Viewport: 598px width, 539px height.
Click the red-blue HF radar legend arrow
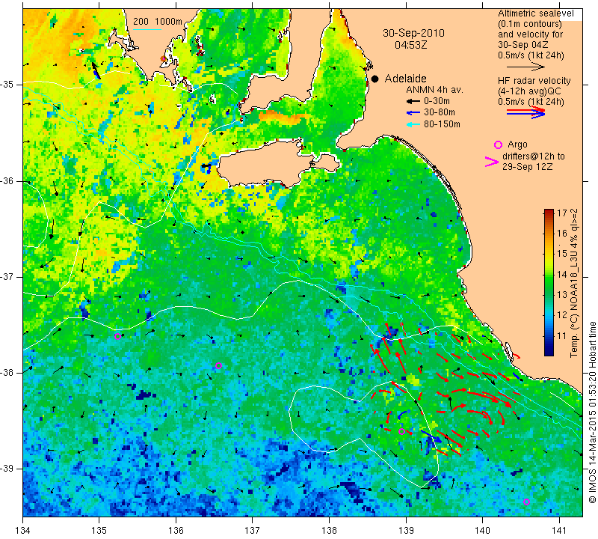click(x=526, y=112)
